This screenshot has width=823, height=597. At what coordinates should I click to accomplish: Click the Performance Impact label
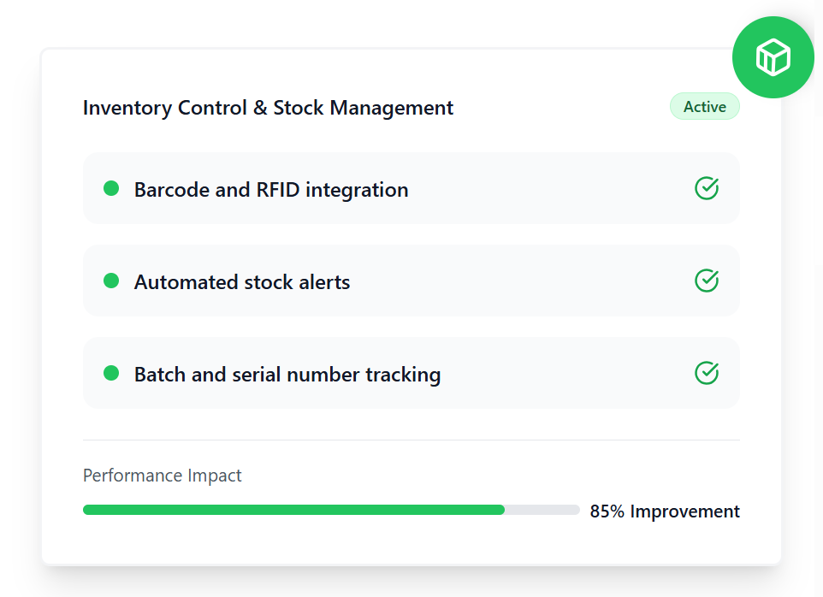163,476
